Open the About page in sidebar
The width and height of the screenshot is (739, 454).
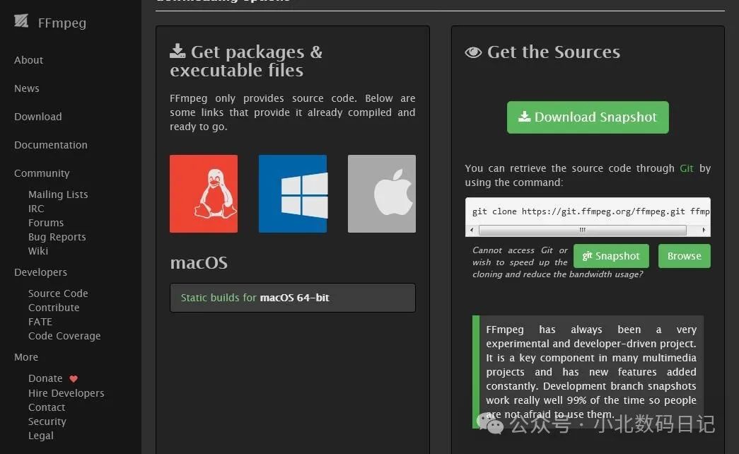tap(29, 60)
